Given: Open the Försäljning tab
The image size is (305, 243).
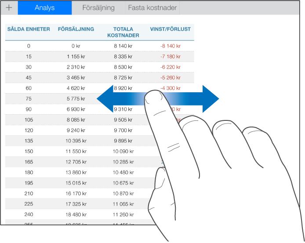Looking at the screenshot, I should click(x=98, y=8).
